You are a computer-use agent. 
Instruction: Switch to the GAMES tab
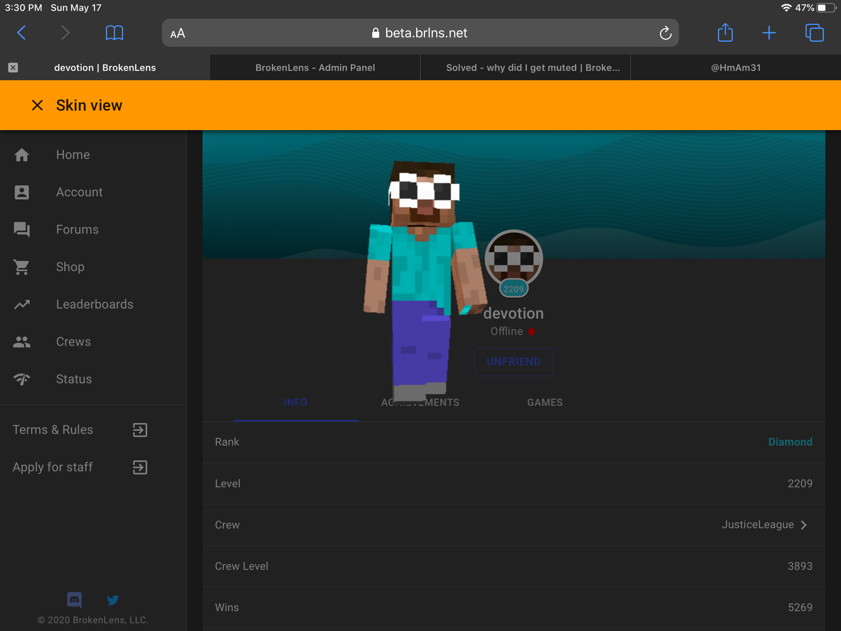[545, 402]
